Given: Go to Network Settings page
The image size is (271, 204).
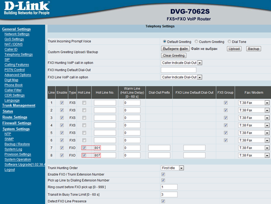Looking at the screenshot, I should 17,34.
